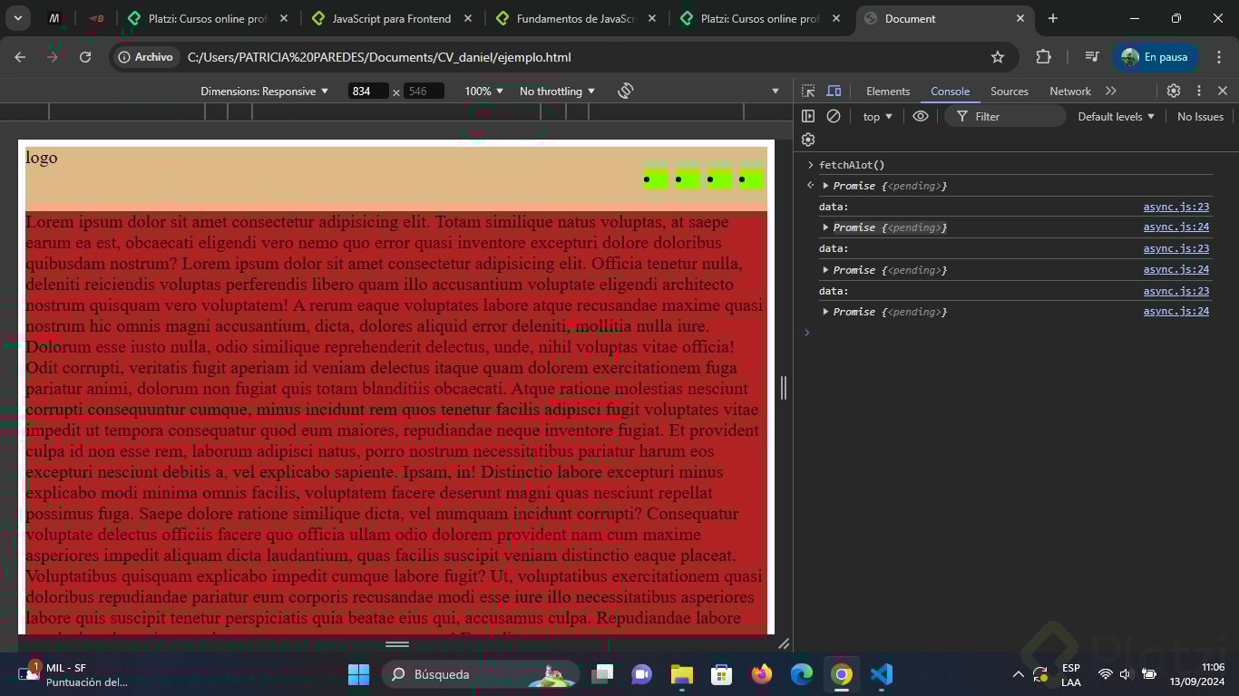Launch Firefox from the taskbar
This screenshot has width=1239, height=696.
pos(761,674)
